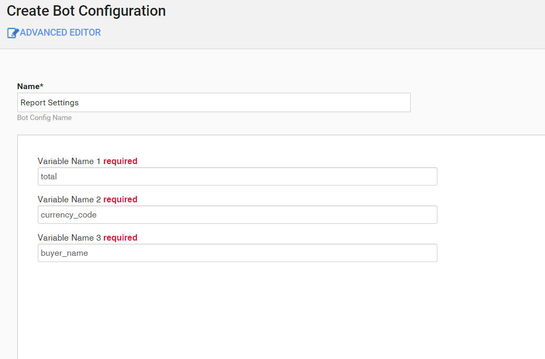This screenshot has width=545, height=359.
Task: Click the Variable Name 3 label
Action: pos(69,237)
